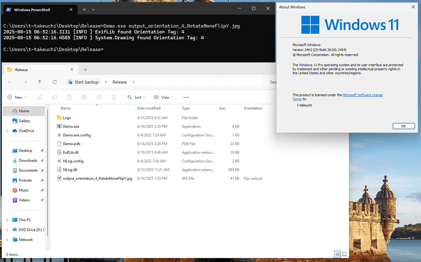
Task: Expand DVD Drive (D:) in navigation pane
Action: pyautogui.click(x=7, y=230)
